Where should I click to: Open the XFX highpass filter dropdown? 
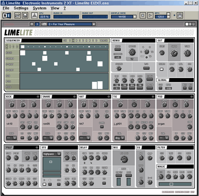pos(52,154)
